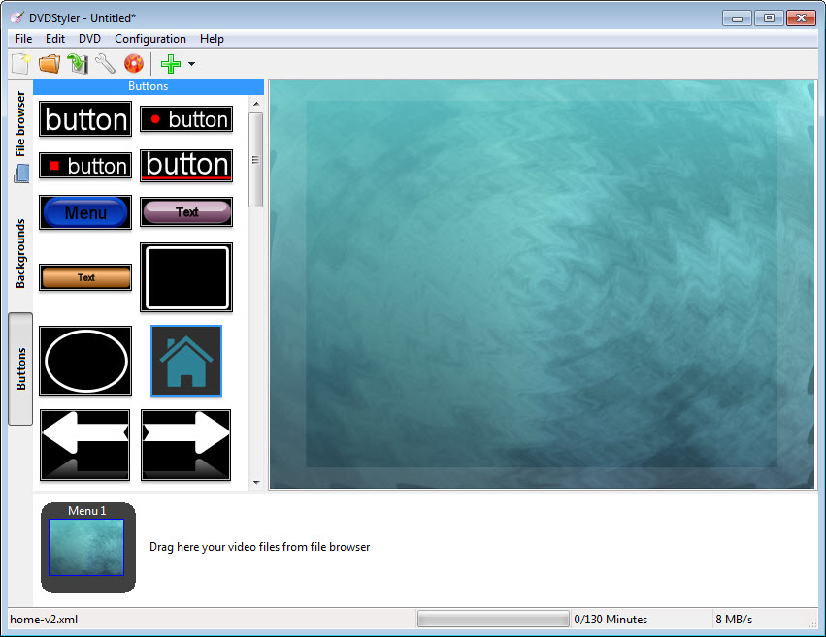Open the DVD menu
The image size is (826, 637).
[89, 39]
